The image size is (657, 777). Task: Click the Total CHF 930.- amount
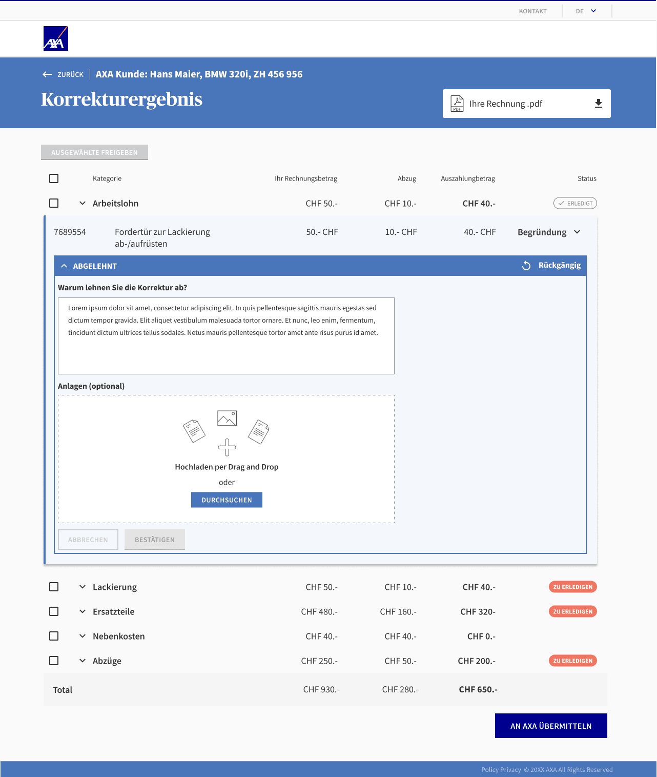click(321, 689)
